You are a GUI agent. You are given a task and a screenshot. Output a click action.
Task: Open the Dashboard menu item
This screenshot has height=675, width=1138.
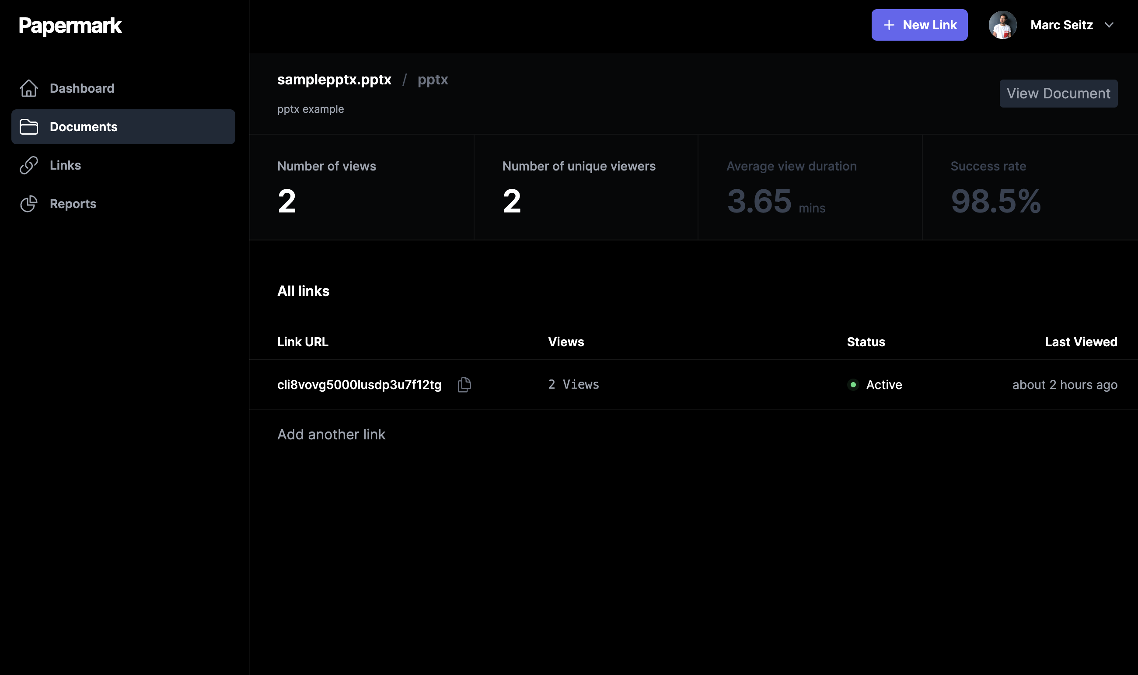pos(82,88)
